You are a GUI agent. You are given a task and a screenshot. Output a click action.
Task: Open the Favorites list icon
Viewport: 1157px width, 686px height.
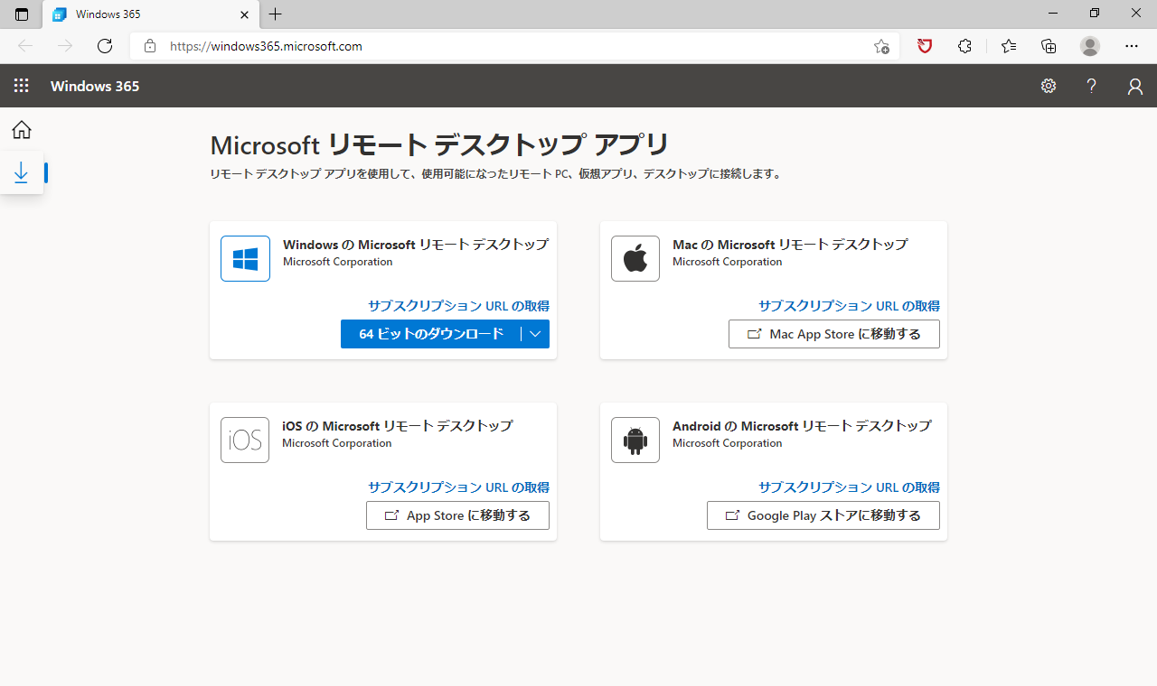(x=1009, y=46)
